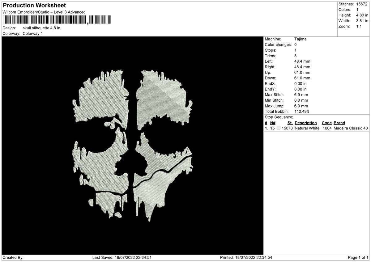371x262 pixels.
Task: Select the Min Stitch value 0.3 mm
Action: tap(301, 100)
